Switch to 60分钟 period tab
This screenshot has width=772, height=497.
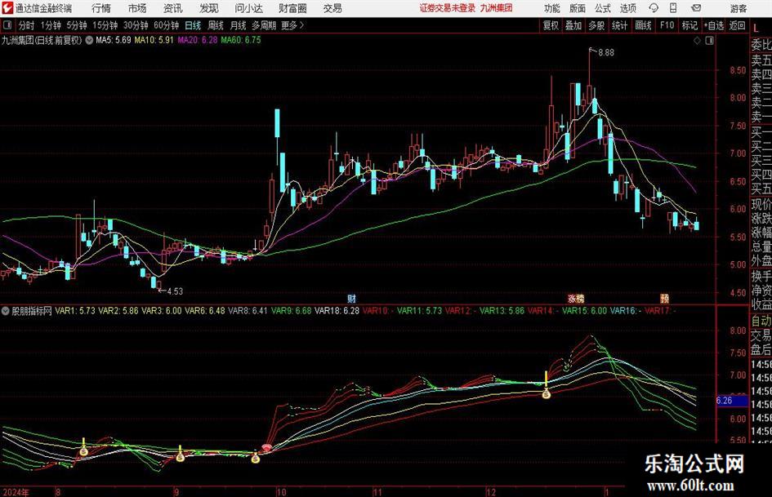tap(167, 25)
